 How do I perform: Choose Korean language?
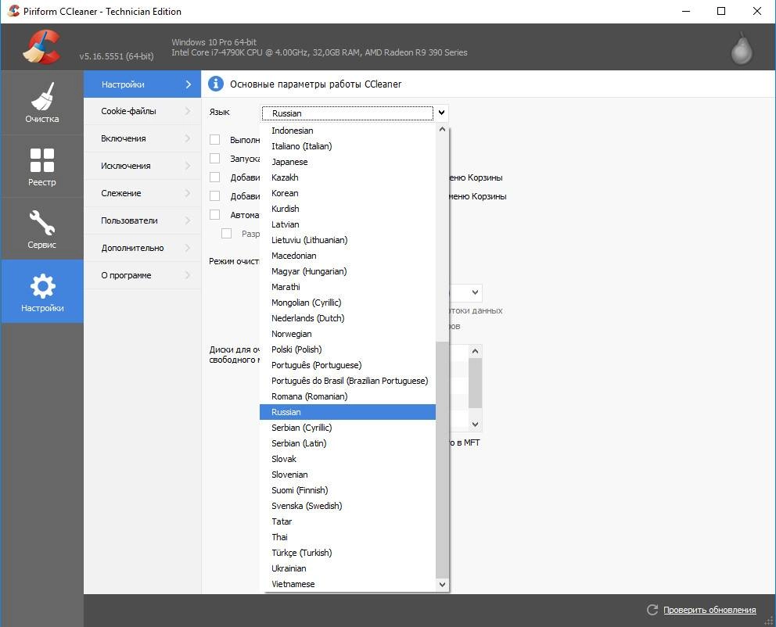click(x=347, y=193)
